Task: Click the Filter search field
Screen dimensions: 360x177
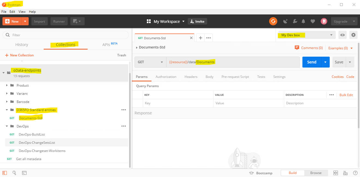Action: click(66, 35)
